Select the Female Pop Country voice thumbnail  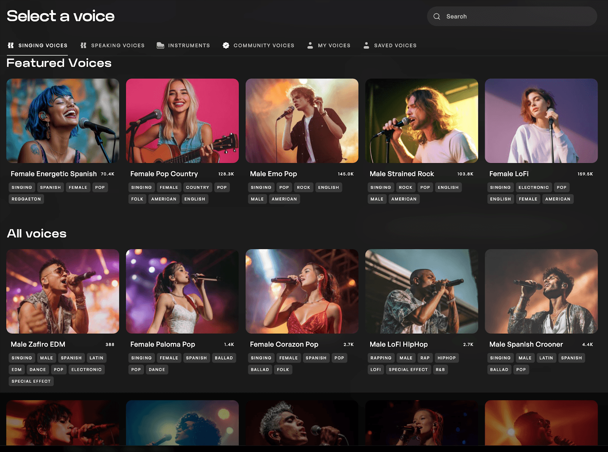pos(182,121)
